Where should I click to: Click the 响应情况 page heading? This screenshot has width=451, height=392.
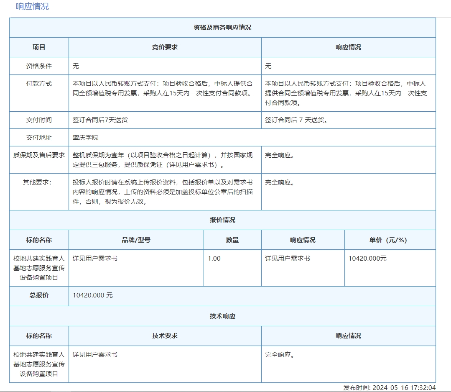point(32,6)
